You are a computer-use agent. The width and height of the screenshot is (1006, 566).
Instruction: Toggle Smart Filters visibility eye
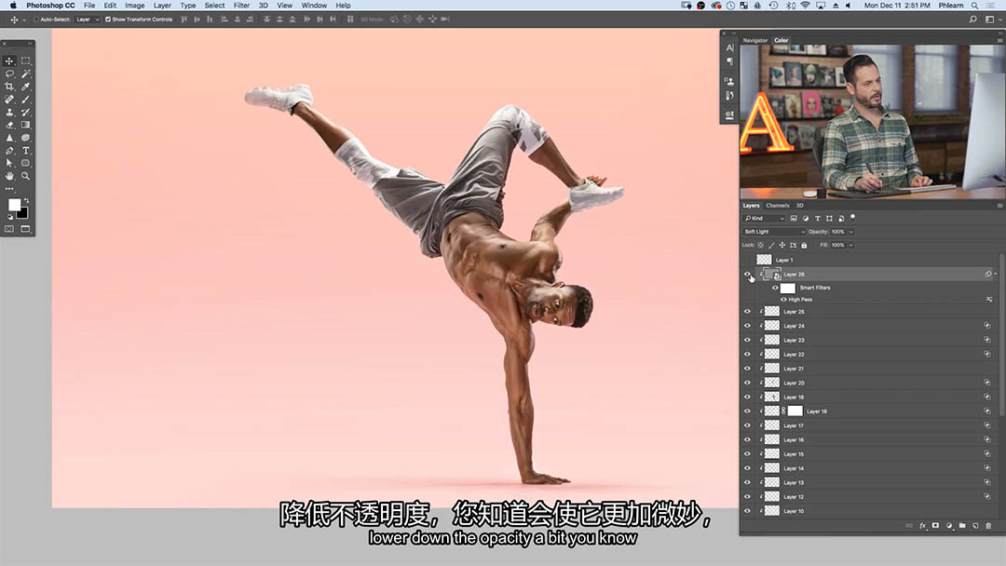pos(775,288)
